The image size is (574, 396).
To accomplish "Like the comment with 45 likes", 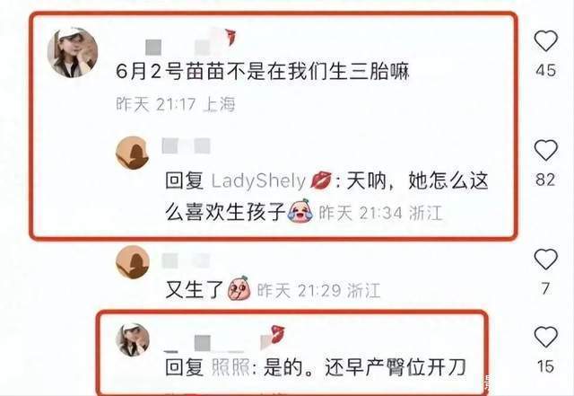I will pyautogui.click(x=545, y=40).
